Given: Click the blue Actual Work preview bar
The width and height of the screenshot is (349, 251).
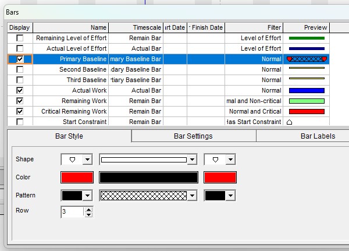Looking at the screenshot, I should (307, 90).
